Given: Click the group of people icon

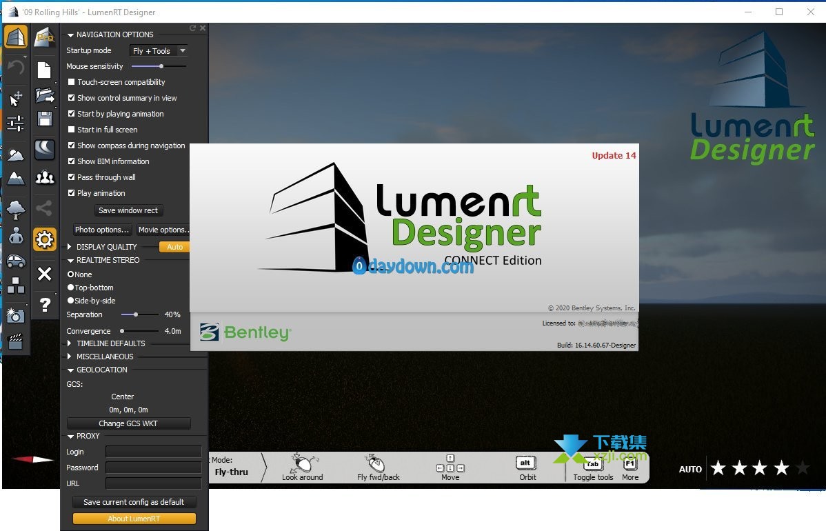Looking at the screenshot, I should (45, 177).
